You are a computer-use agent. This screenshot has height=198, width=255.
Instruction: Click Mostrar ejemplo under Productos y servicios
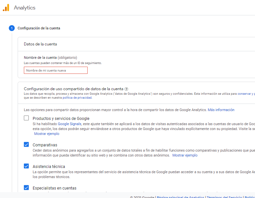(47, 134)
